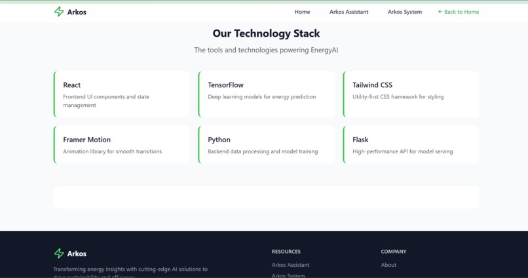Open Arkos Assistant in the top navigation
This screenshot has width=528, height=278.
tap(349, 12)
